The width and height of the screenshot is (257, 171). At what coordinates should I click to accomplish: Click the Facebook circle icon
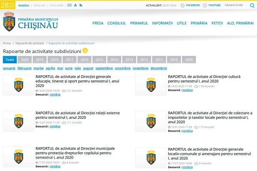[x=182, y=6]
